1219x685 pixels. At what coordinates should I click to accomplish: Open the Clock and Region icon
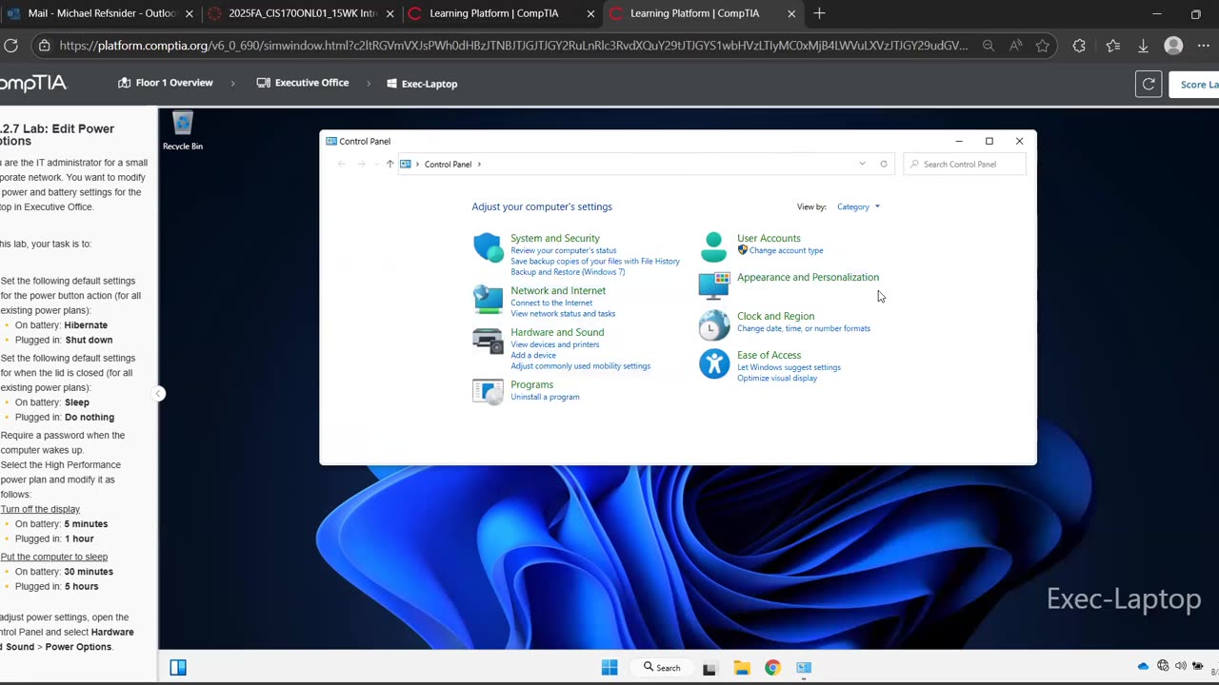pyautogui.click(x=713, y=325)
